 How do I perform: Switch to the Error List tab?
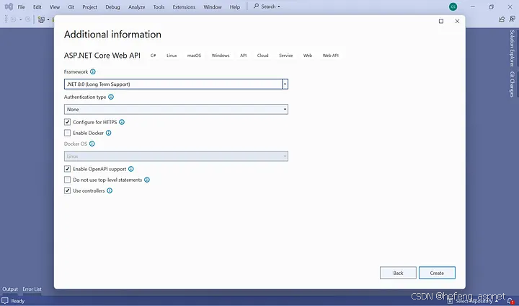[32, 289]
